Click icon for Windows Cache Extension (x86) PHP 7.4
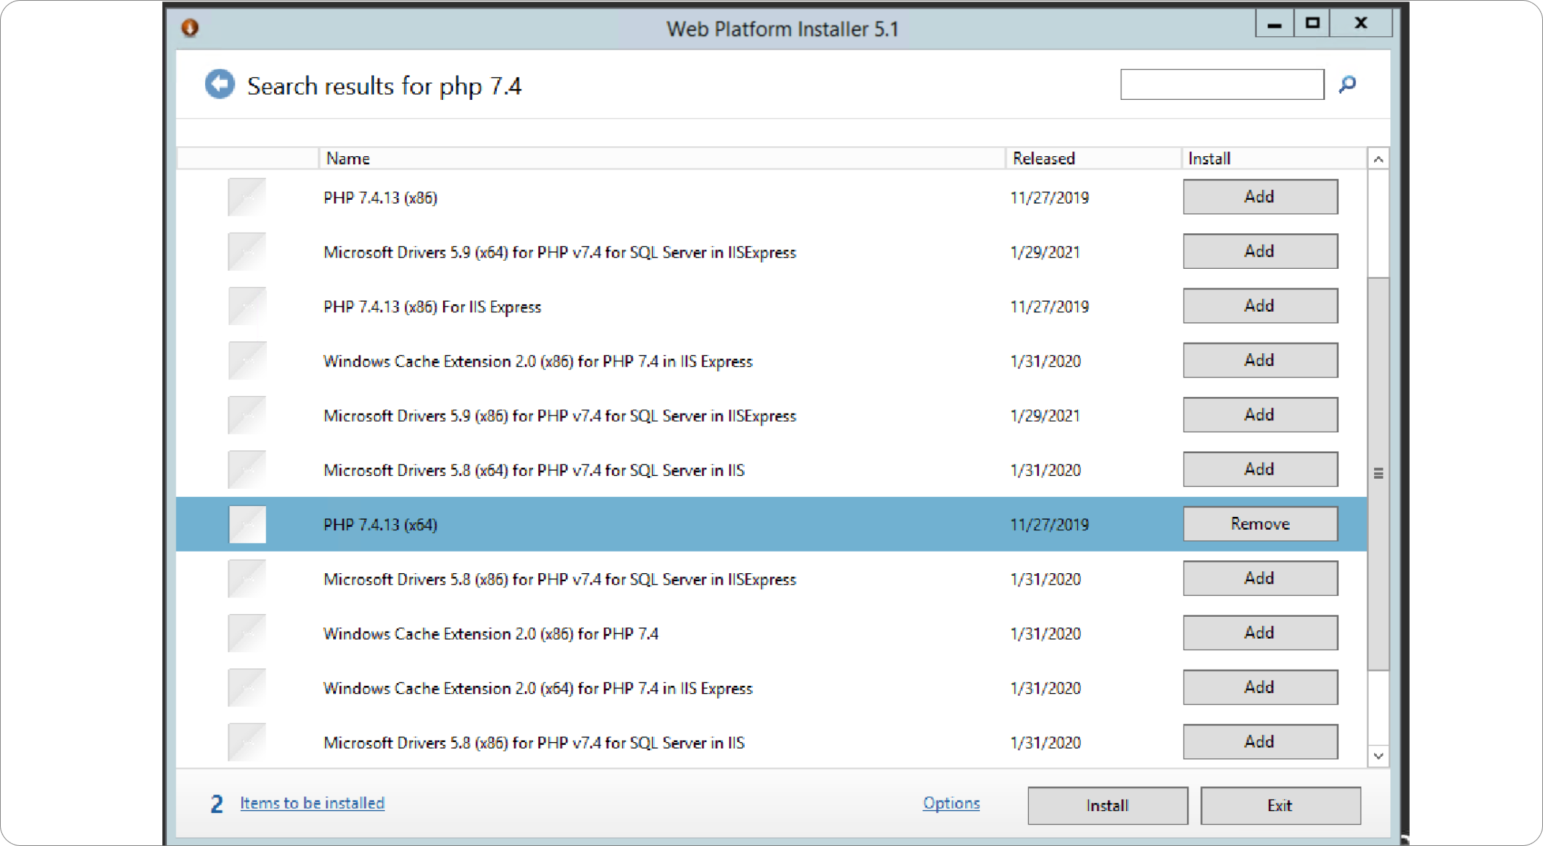The image size is (1543, 846). tap(247, 633)
